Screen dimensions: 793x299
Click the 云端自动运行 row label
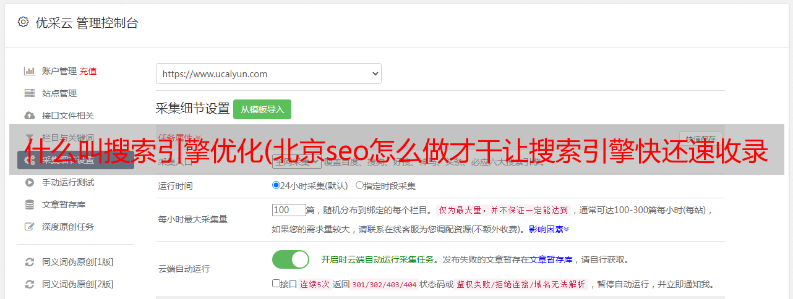pyautogui.click(x=184, y=269)
